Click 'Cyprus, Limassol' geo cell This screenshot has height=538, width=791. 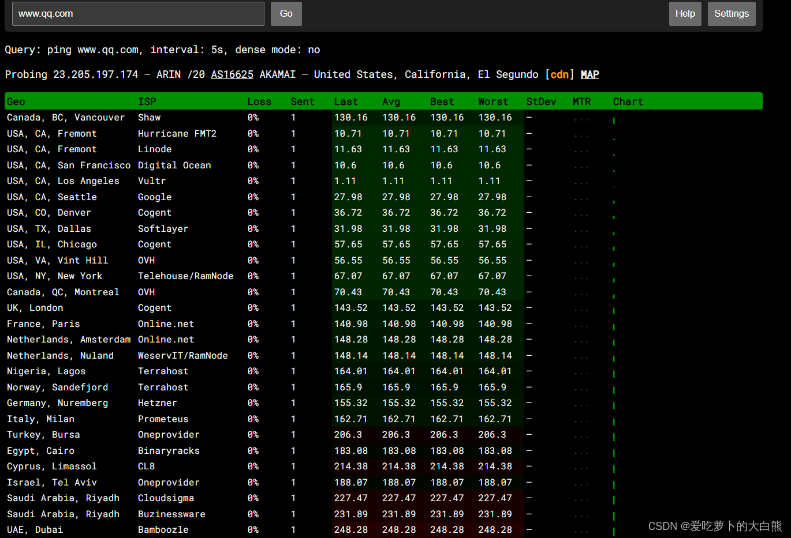(52, 466)
